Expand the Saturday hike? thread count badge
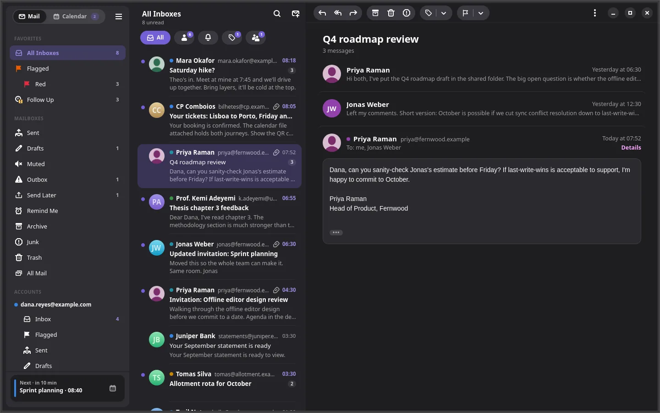660x413 pixels. pos(292,70)
